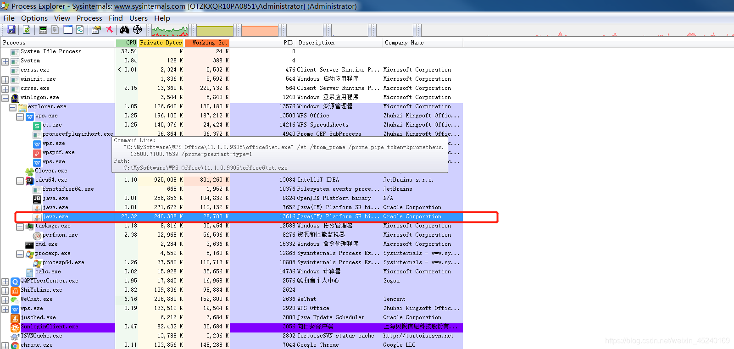This screenshot has width=734, height=349.
Task: Open the File menu
Action: click(x=9, y=18)
